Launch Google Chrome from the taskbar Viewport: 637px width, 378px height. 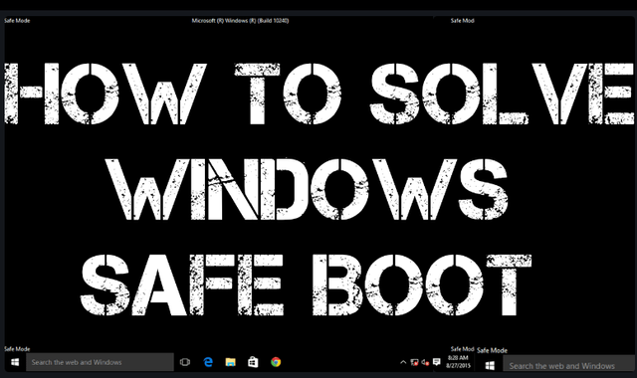tap(276, 362)
